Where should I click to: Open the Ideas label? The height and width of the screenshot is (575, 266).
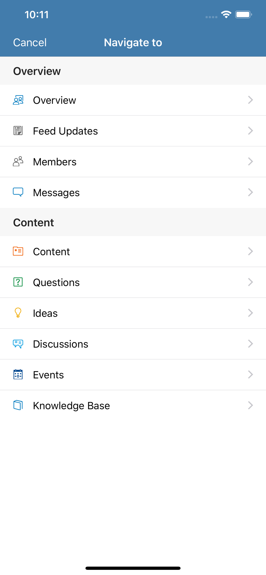point(45,313)
